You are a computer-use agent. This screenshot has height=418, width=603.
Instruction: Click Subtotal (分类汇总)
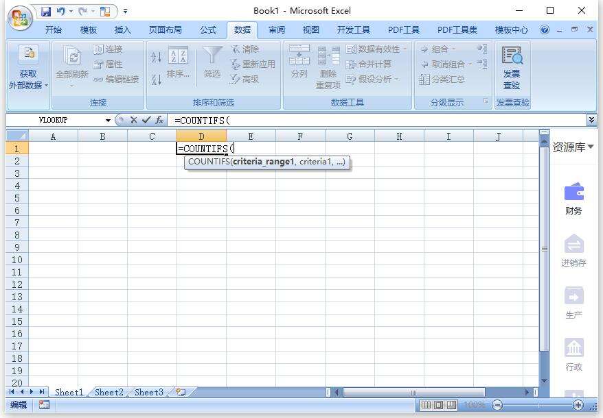click(x=442, y=79)
